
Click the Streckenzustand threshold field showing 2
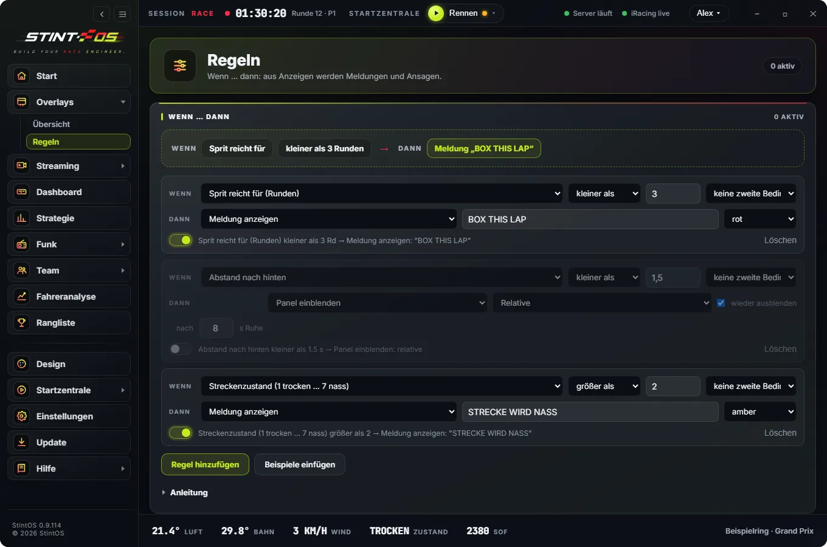[673, 386]
